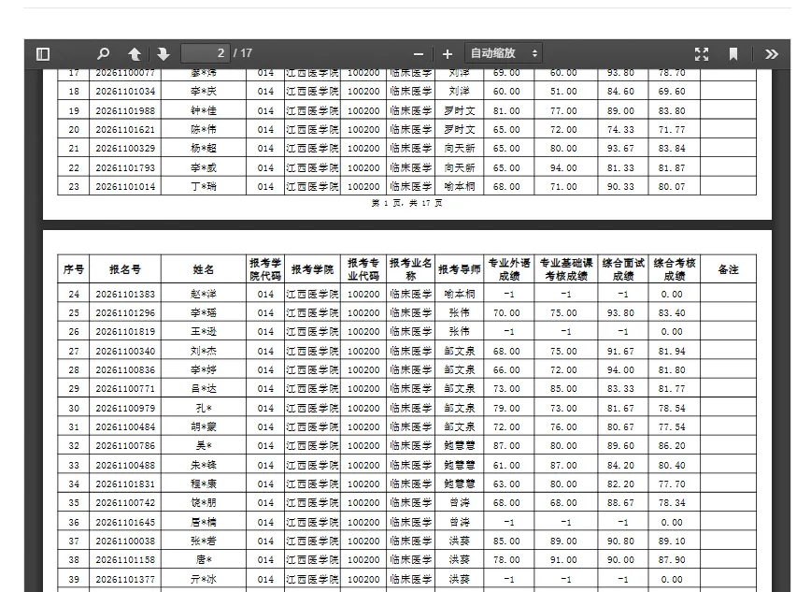
Task: Click the 报考学院 column header
Action: (x=312, y=269)
